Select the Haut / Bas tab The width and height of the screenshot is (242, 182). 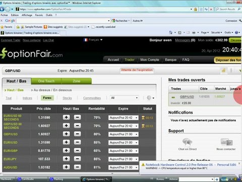click(x=17, y=81)
